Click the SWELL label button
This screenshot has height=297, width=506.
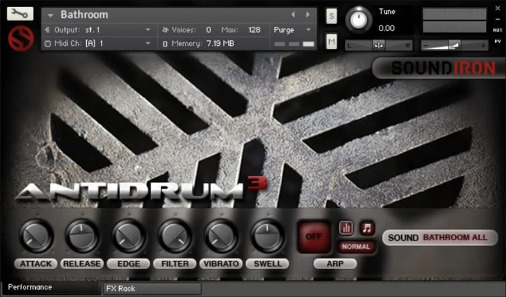tap(268, 264)
